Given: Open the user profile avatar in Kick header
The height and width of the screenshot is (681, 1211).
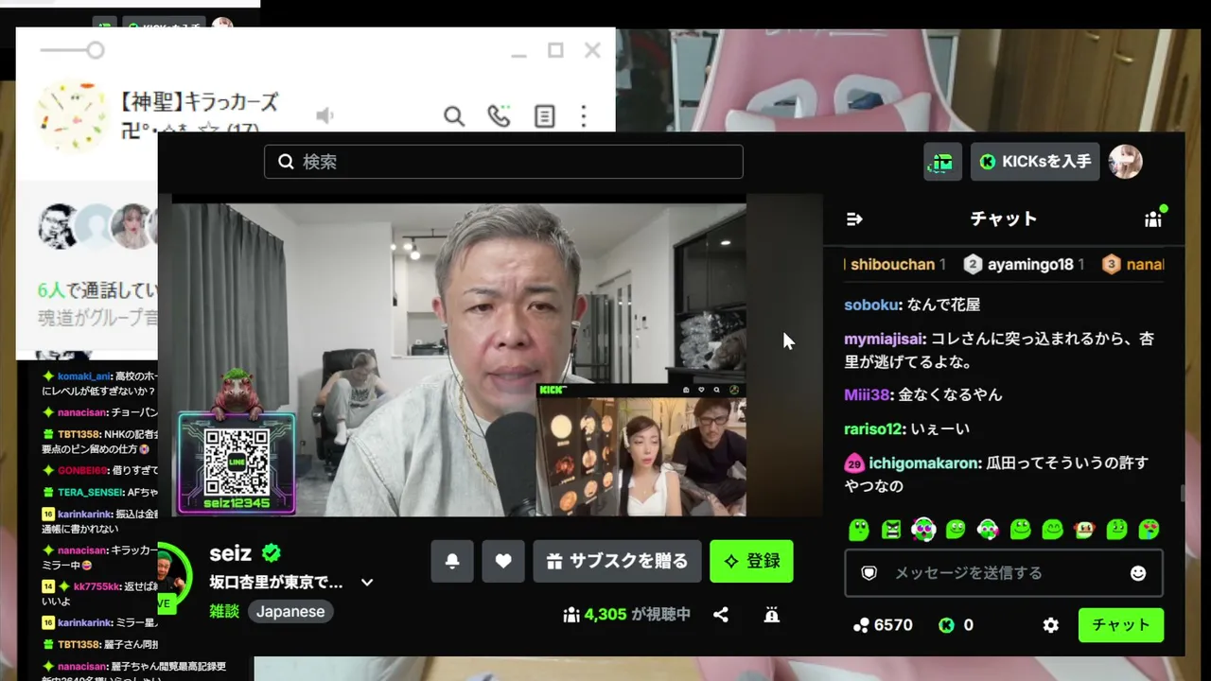Looking at the screenshot, I should [1125, 162].
